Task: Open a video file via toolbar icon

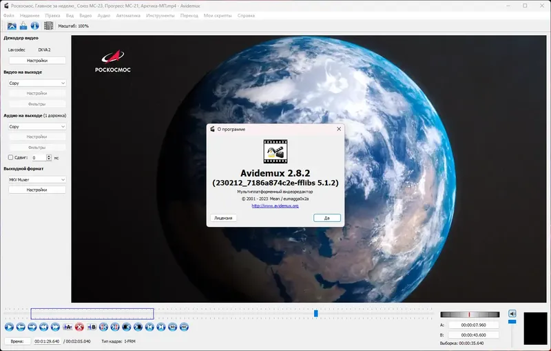Action: click(12, 26)
